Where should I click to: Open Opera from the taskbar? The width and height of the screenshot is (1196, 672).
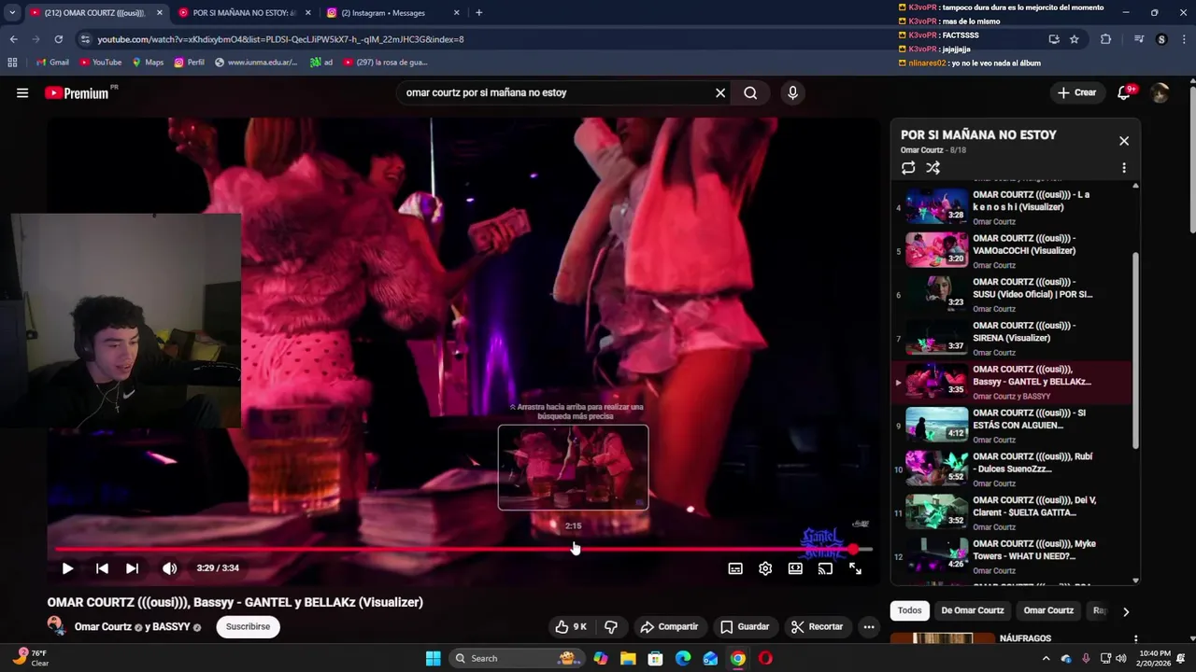click(x=765, y=658)
